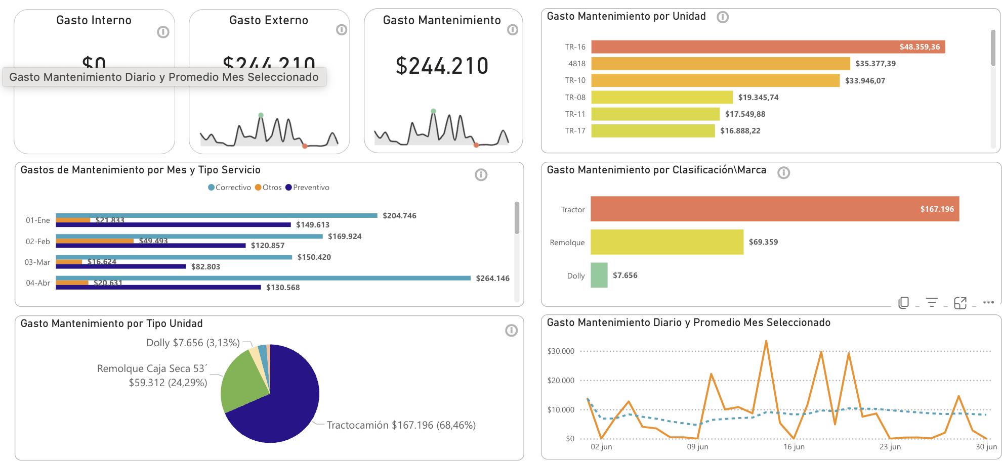Click the monthly chart vertical scrollbar
The height and width of the screenshot is (464, 1002).
pos(517,218)
